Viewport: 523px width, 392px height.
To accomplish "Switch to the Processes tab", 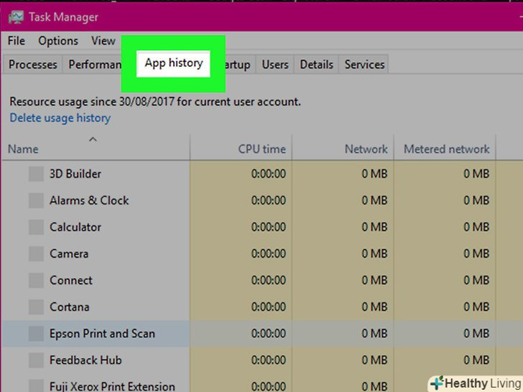I will pos(33,65).
